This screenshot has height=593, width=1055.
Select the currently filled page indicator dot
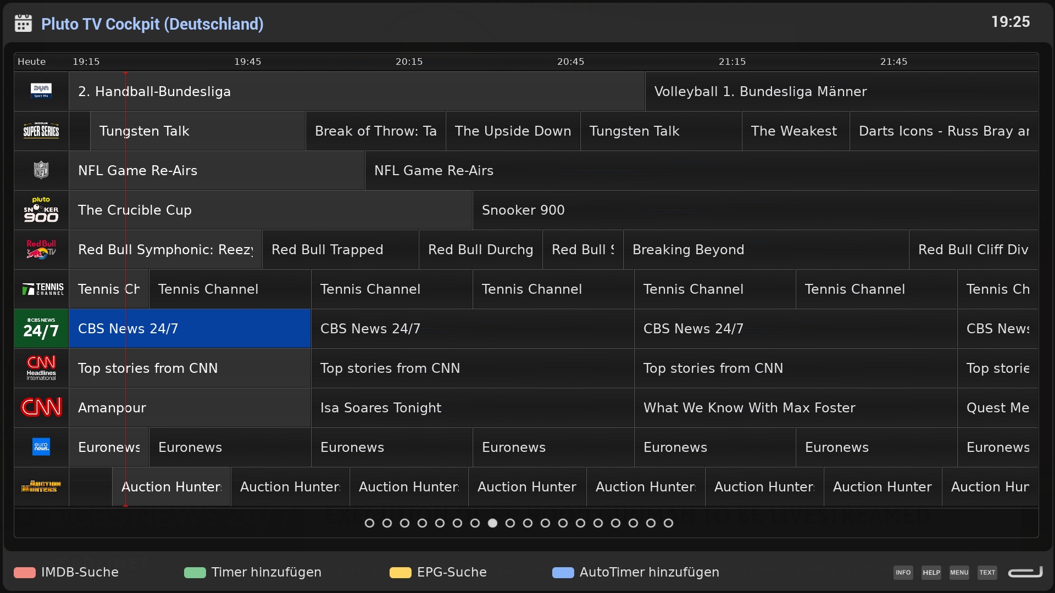pos(492,523)
